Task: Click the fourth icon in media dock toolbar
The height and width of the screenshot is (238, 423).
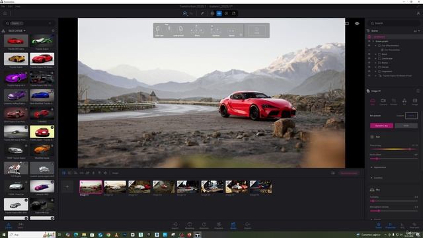Action: (x=81, y=173)
